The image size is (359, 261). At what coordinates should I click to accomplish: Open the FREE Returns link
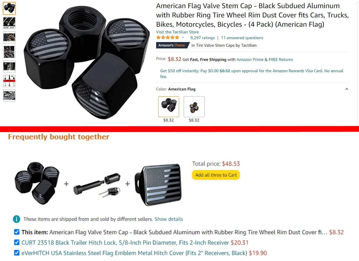coord(281,59)
